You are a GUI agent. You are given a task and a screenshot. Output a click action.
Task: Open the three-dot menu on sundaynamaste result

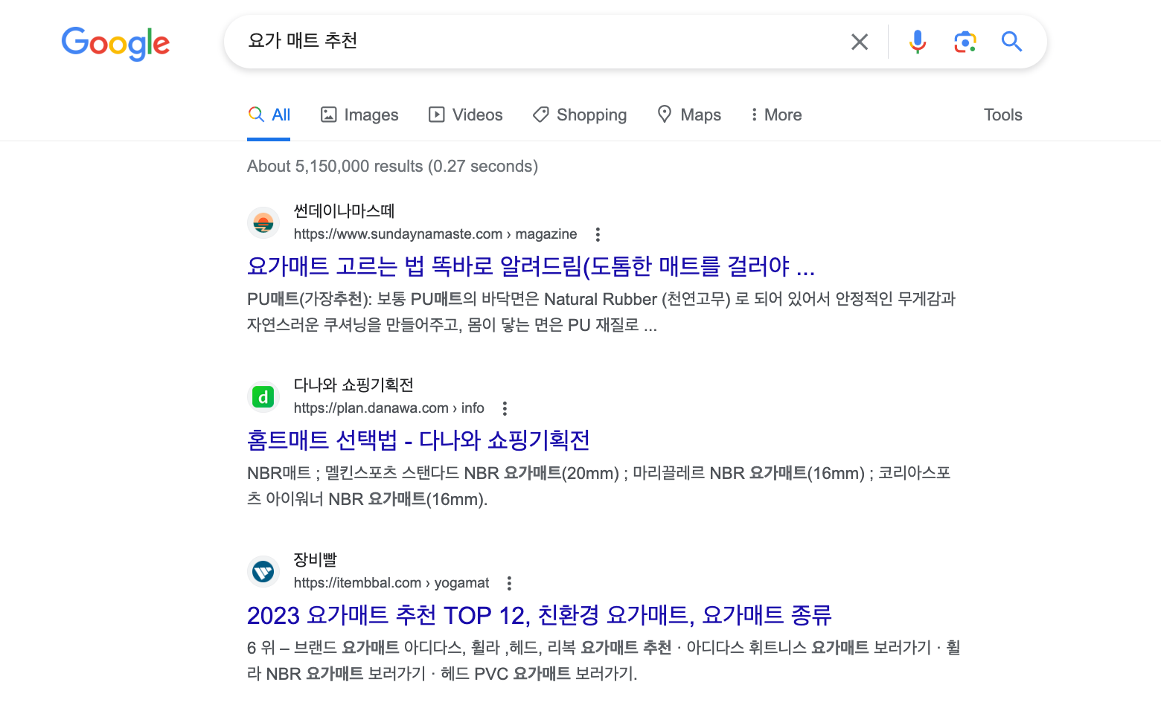(598, 234)
